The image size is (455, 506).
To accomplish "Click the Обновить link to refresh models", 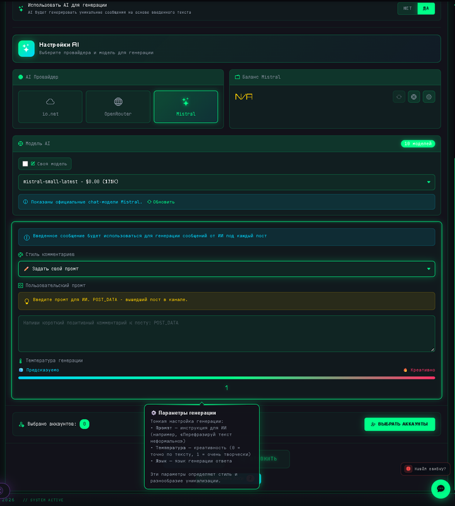I will pyautogui.click(x=164, y=202).
